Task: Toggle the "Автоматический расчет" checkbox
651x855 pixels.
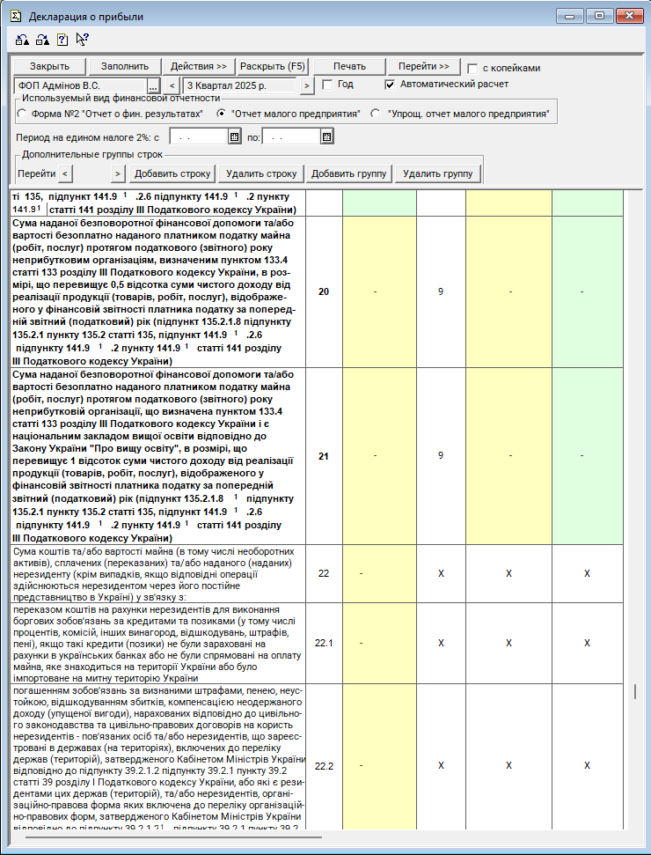Action: coord(391,85)
